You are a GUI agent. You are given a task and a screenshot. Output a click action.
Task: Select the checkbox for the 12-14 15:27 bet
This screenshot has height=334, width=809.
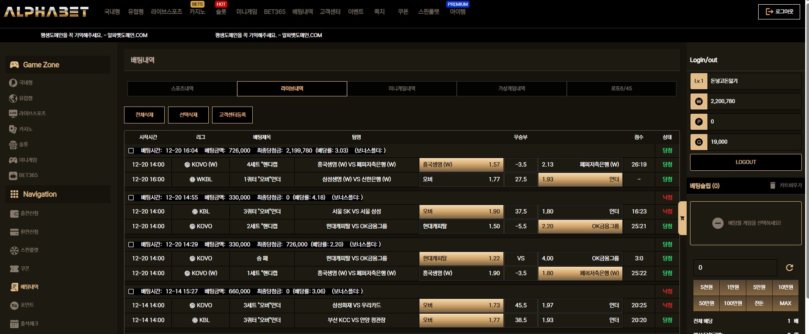(131, 292)
